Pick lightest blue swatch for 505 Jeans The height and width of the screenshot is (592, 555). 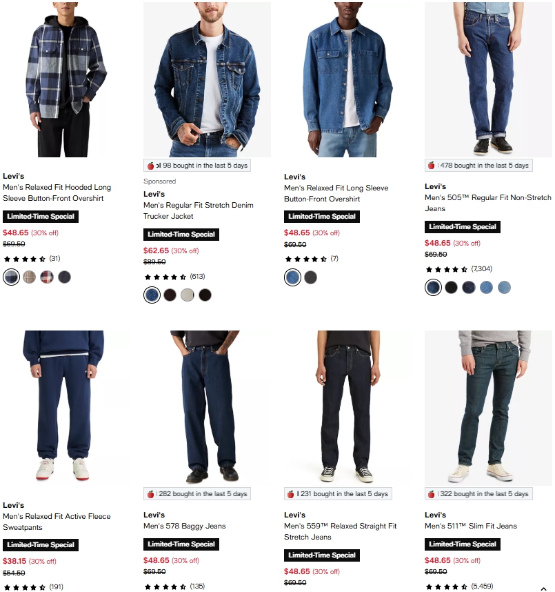(504, 287)
